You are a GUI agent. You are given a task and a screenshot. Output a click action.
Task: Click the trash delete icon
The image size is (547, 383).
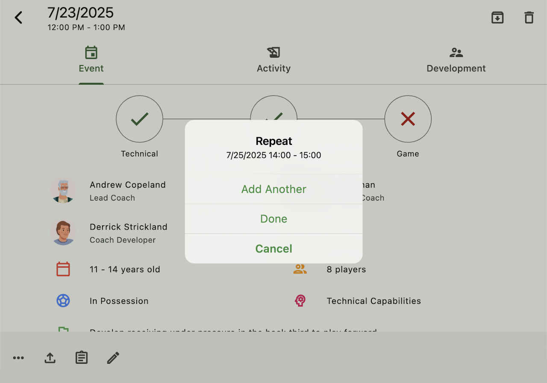click(529, 18)
